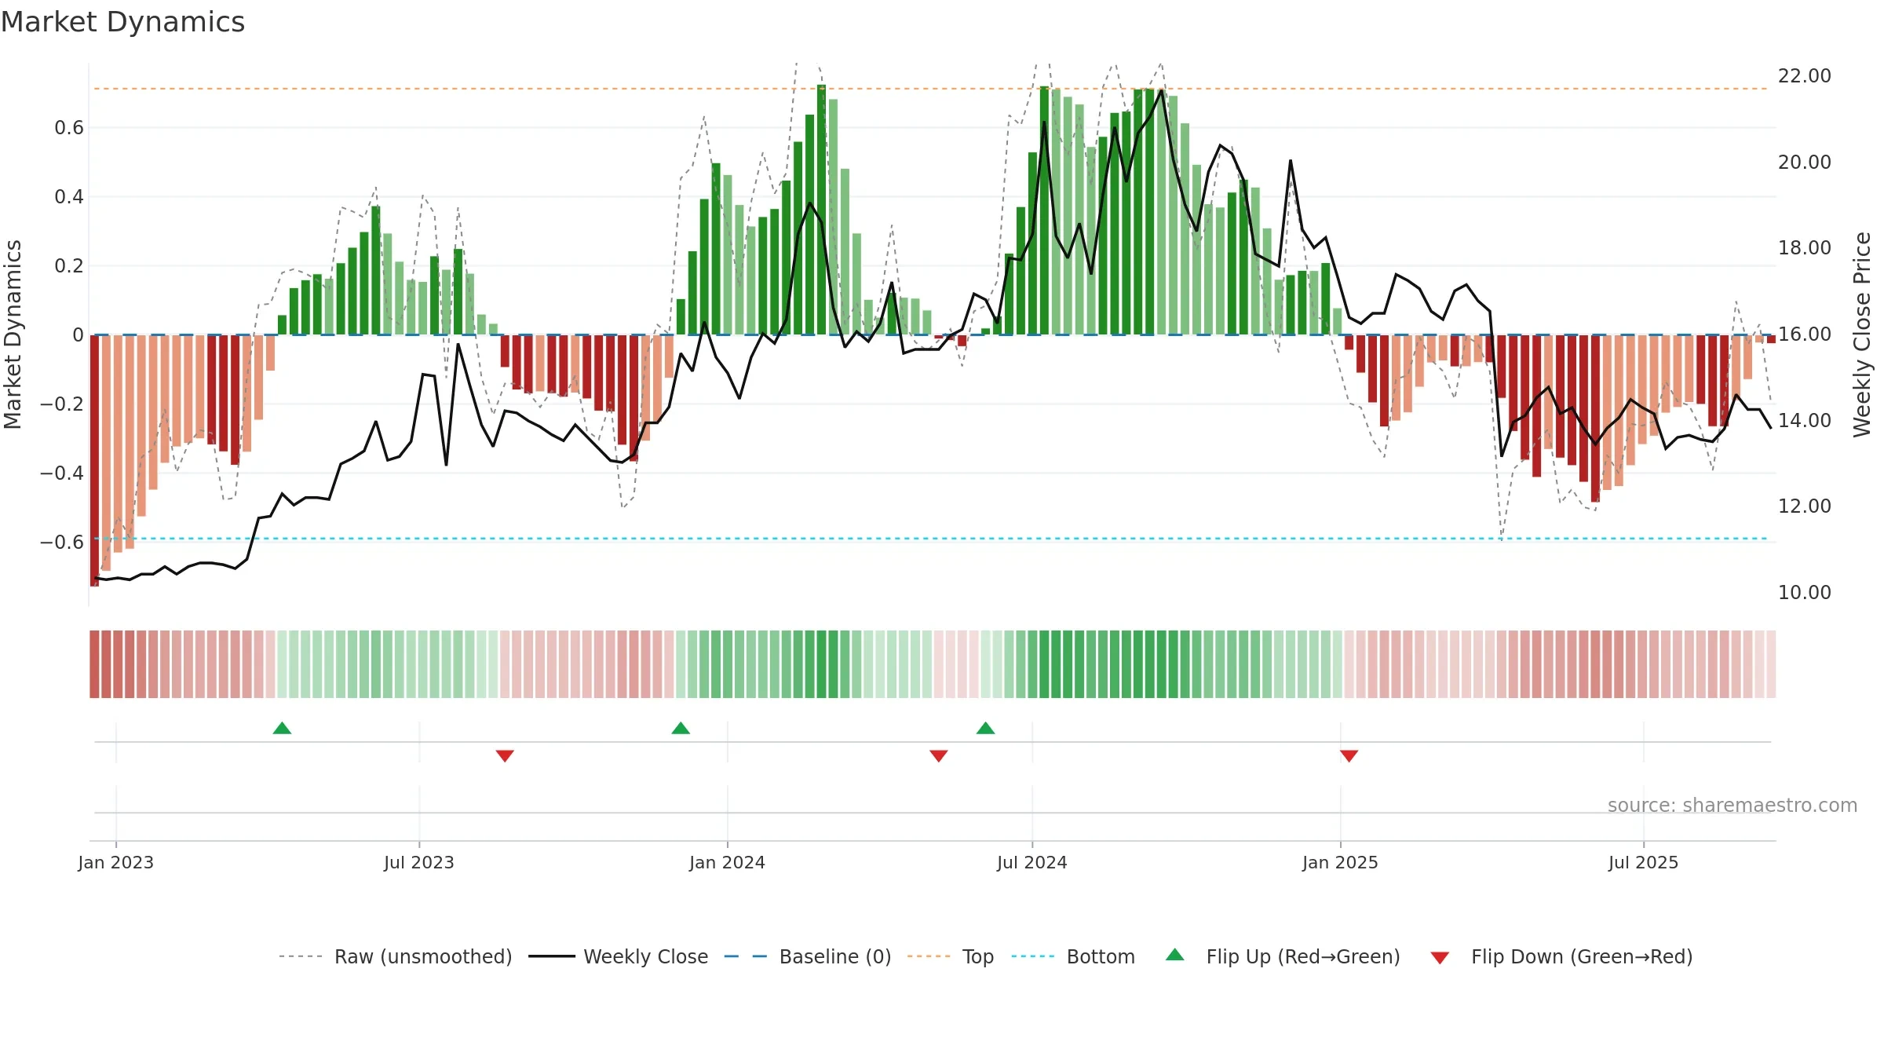Select the red flip-down marker in spring 2024

(939, 755)
